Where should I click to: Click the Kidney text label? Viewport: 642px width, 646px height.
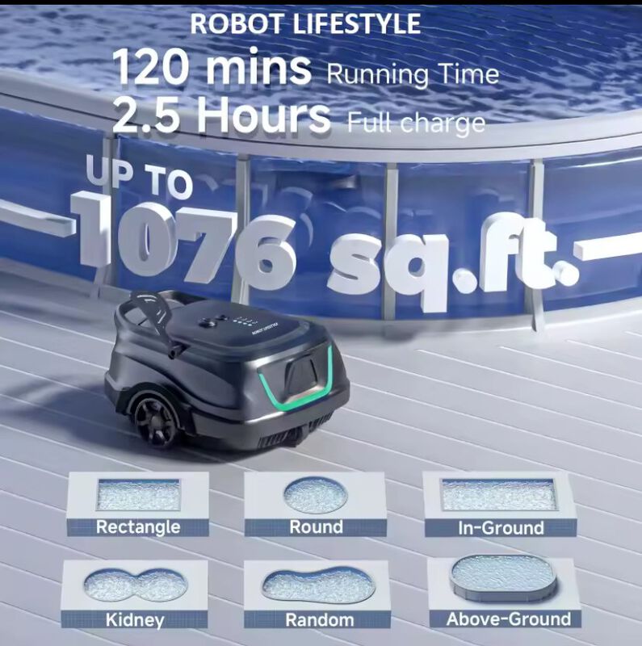135,620
